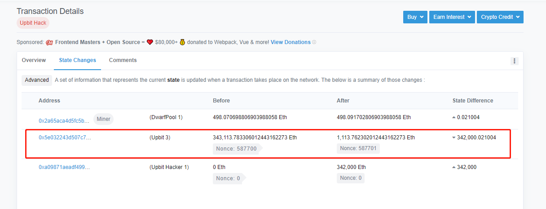Click the money bag icon in sponsored line

[183, 42]
